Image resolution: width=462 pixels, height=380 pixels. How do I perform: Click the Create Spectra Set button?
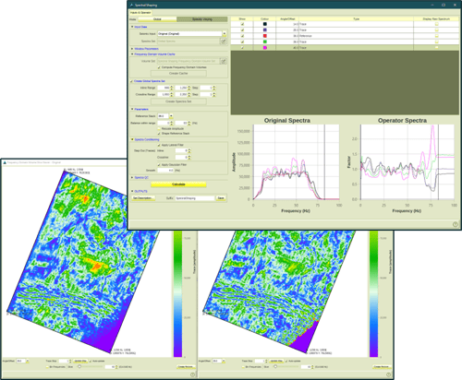tap(178, 101)
